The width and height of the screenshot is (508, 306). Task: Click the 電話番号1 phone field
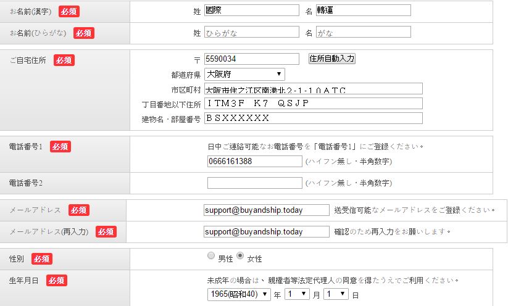(x=254, y=161)
